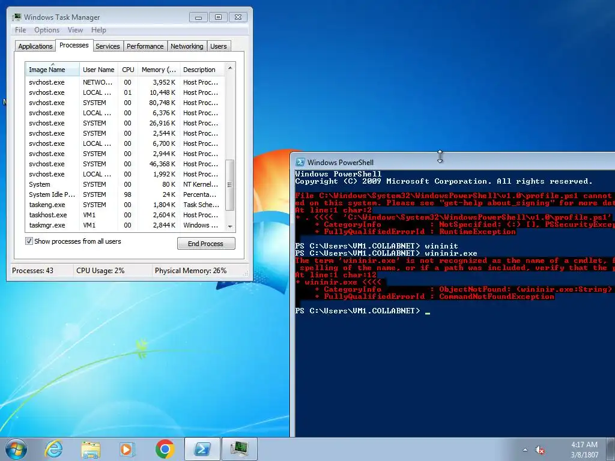615x461 pixels.
Task: Show hidden tray icons arrow
Action: 525,450
